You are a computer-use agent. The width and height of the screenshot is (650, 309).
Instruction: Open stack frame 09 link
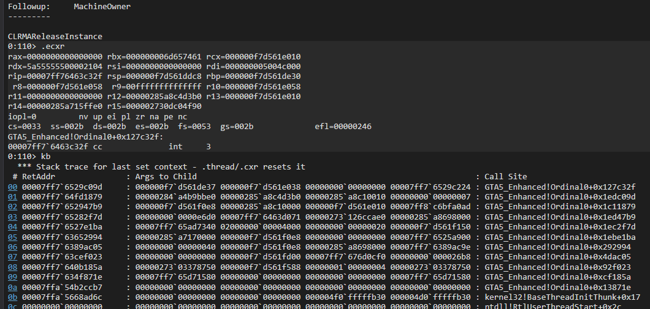click(12, 277)
